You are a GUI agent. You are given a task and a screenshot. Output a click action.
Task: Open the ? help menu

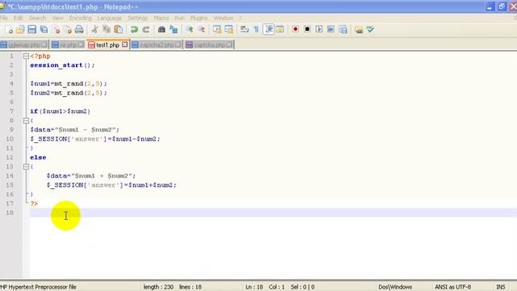(241, 18)
